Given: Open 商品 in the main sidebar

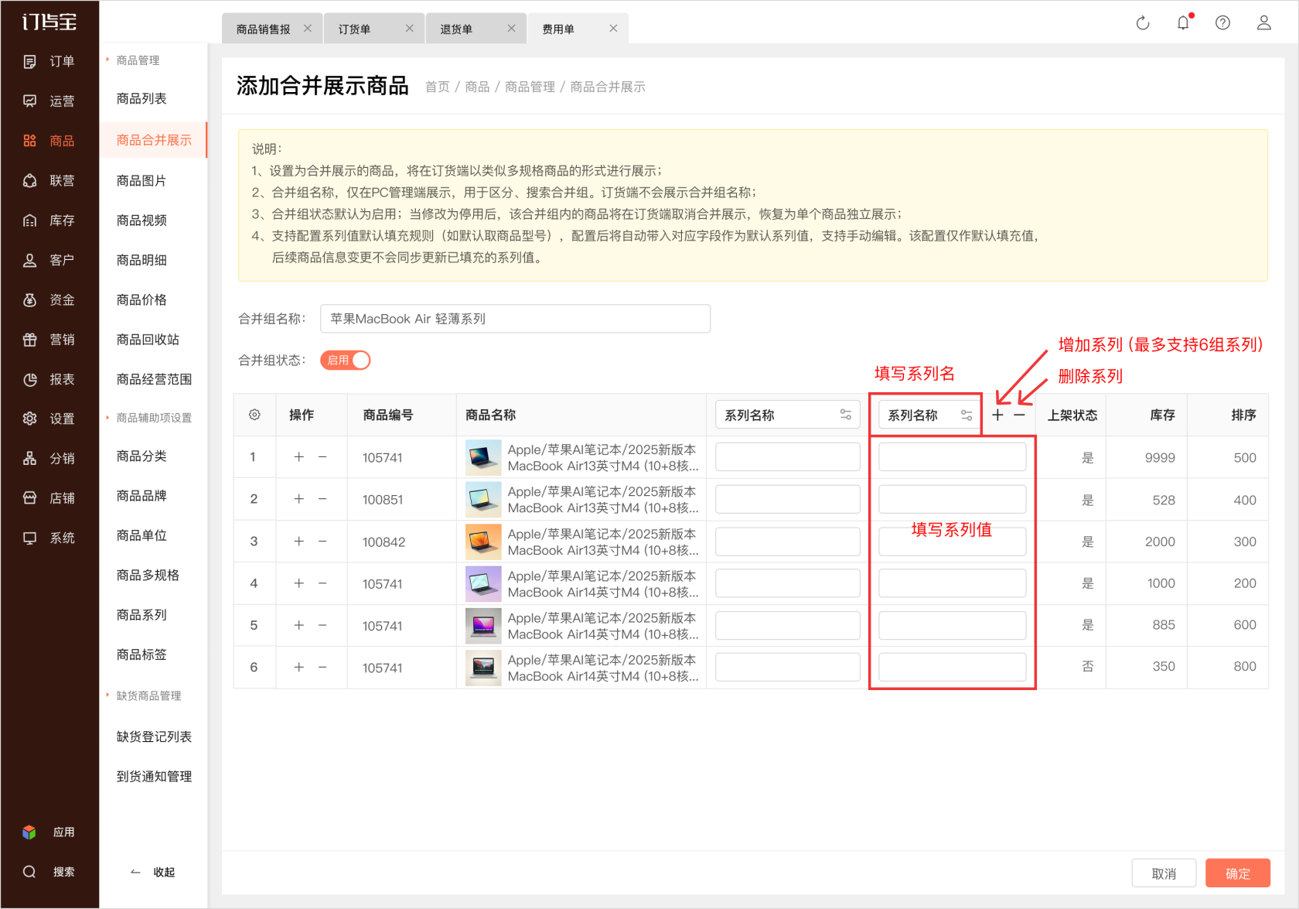Looking at the screenshot, I should coord(49,141).
